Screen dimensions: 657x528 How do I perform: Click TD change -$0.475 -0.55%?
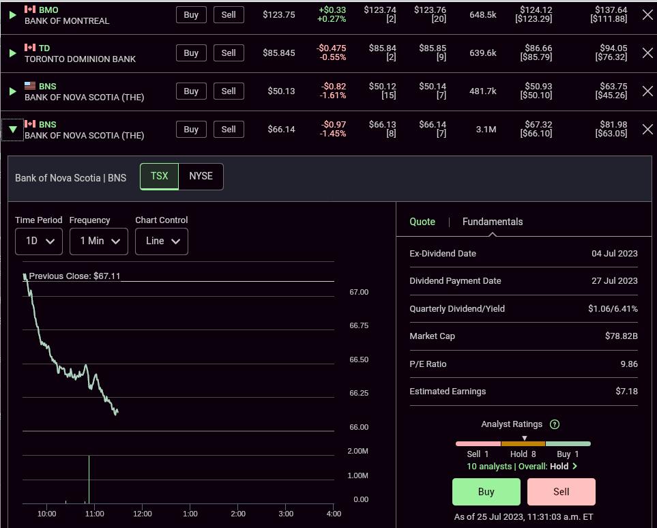332,53
